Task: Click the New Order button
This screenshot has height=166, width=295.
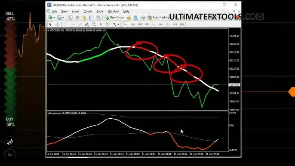Action: coord(114,17)
